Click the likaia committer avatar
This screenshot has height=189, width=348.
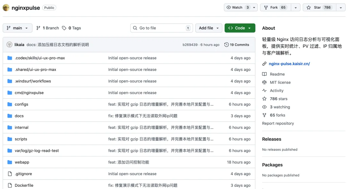(x=9, y=45)
